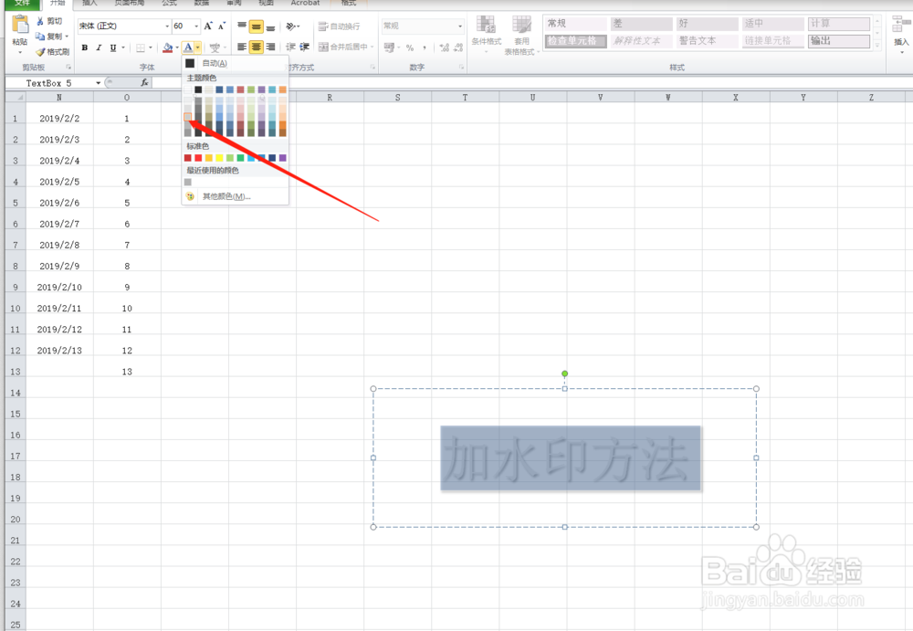Apply the 警告文本 cell style
913x631 pixels.
click(708, 41)
